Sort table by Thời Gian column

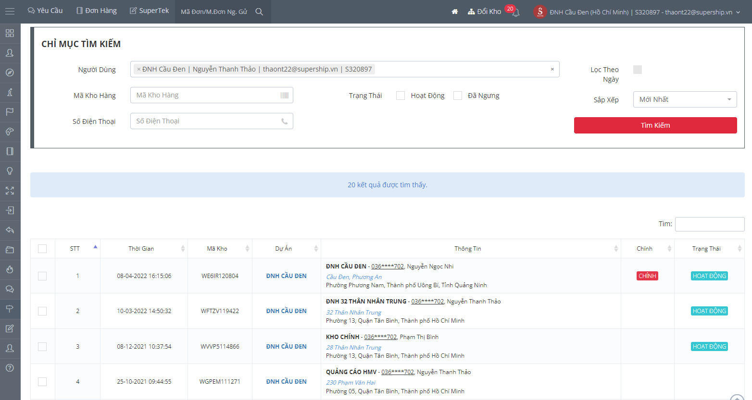[x=144, y=249]
